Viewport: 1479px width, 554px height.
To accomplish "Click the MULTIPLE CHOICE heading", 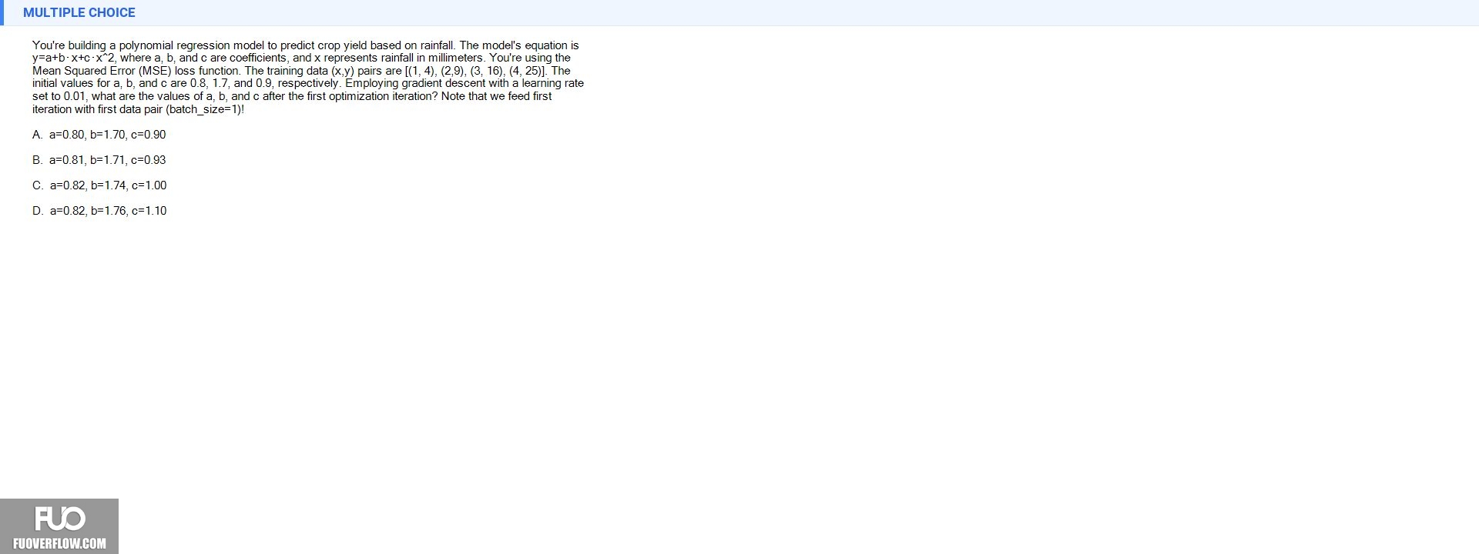I will (79, 12).
